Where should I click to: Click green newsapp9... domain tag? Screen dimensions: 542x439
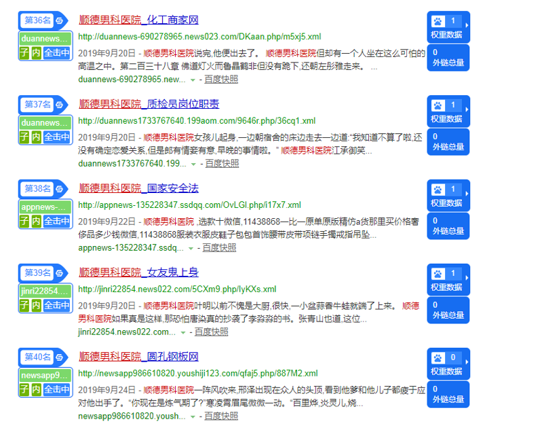[x=45, y=375]
